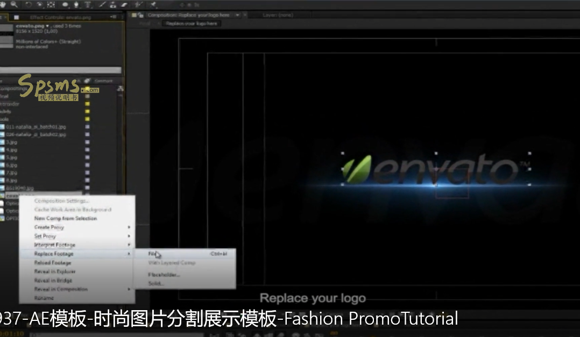Image resolution: width=580 pixels, height=337 pixels.
Task: Select 6.jpg in the project list
Action: (11, 165)
